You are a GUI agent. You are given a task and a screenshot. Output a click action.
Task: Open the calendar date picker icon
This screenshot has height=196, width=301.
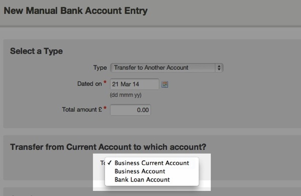click(165, 84)
